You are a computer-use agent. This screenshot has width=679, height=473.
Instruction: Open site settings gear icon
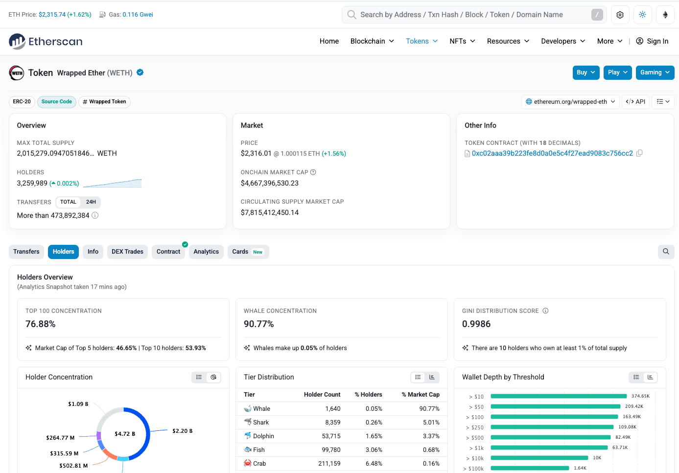pyautogui.click(x=620, y=15)
